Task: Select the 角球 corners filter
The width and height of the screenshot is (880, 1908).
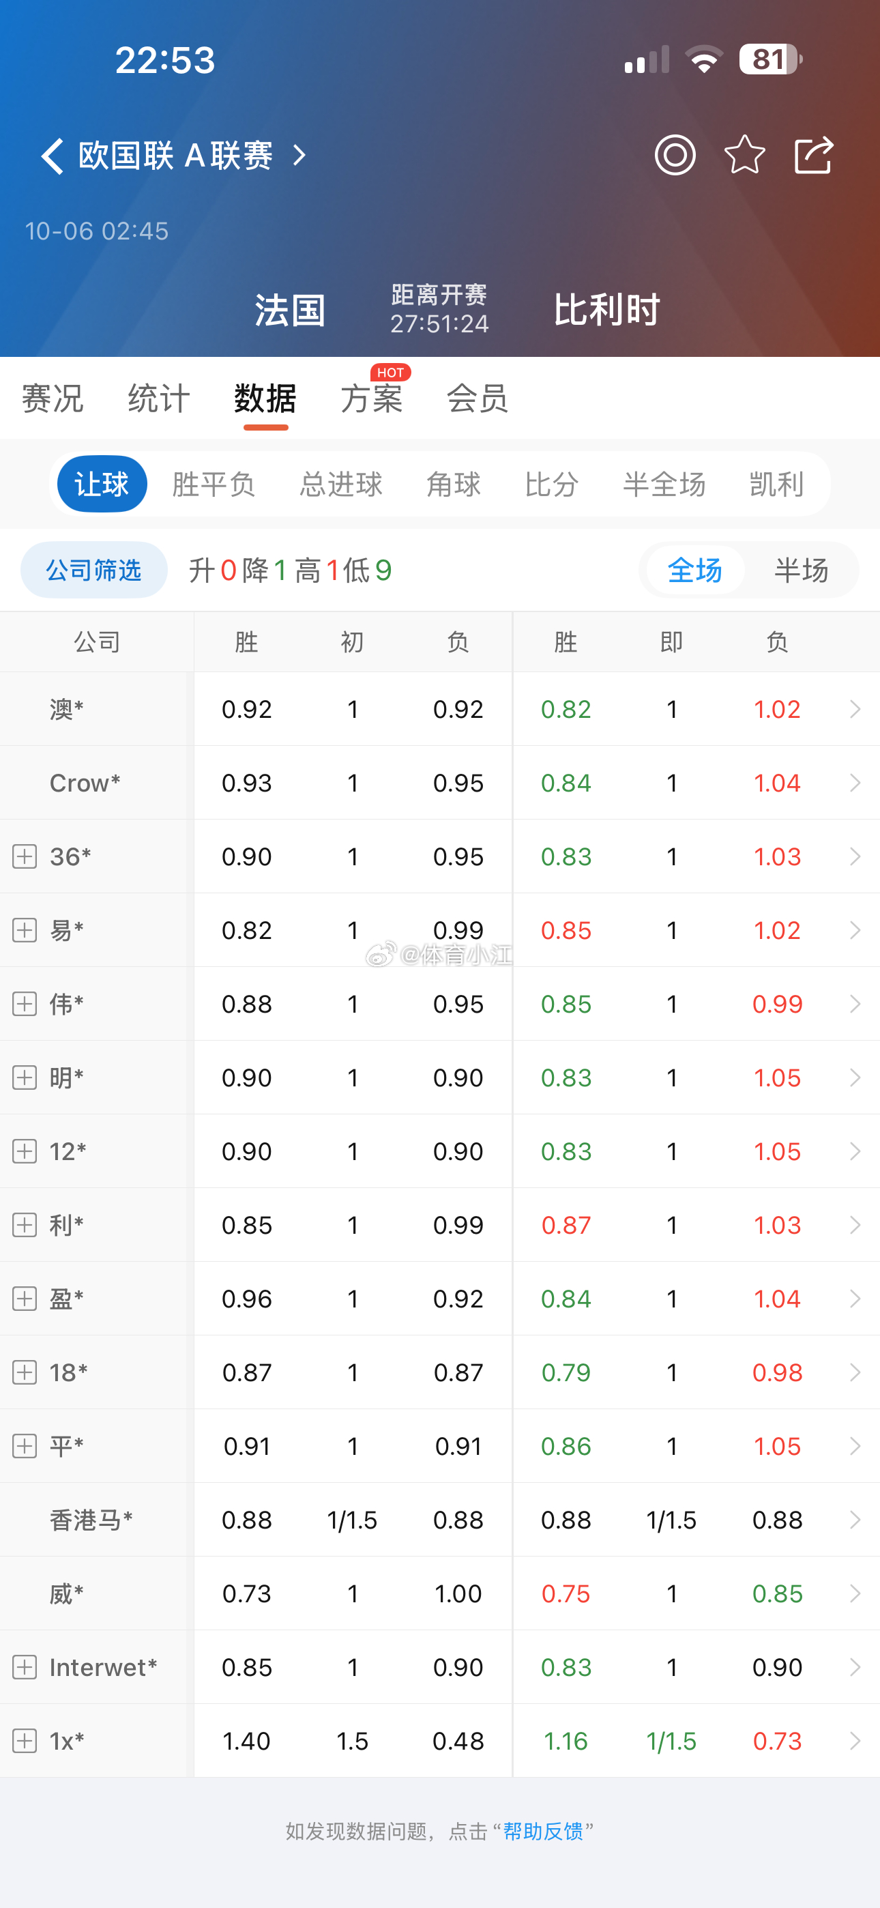Action: [454, 485]
